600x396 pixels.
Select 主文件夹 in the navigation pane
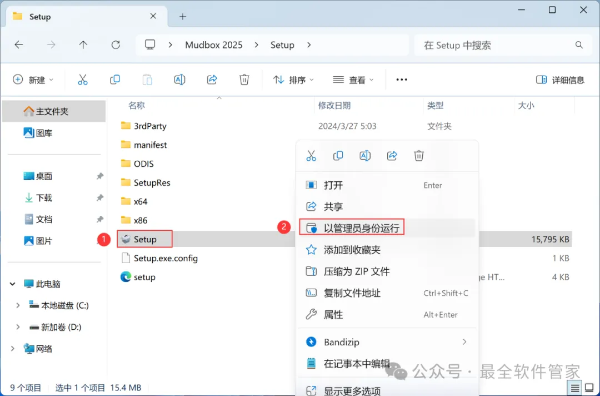(x=54, y=111)
